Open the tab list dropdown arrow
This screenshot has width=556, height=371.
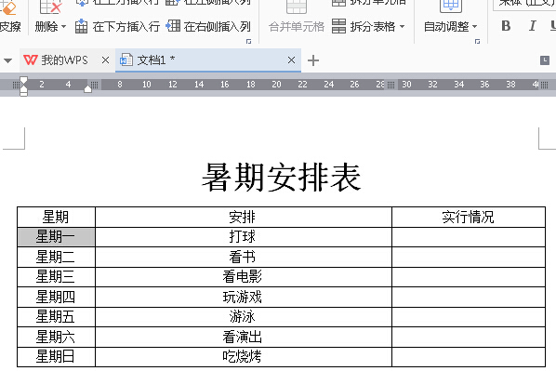pyautogui.click(x=7, y=60)
